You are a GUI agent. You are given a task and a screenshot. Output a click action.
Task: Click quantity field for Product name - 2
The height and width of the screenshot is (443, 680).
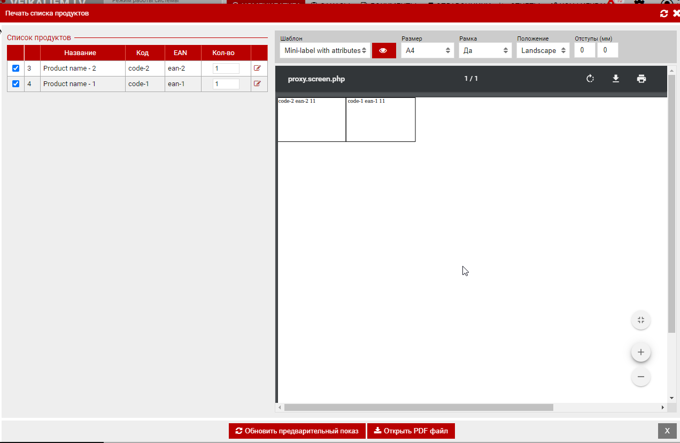226,68
